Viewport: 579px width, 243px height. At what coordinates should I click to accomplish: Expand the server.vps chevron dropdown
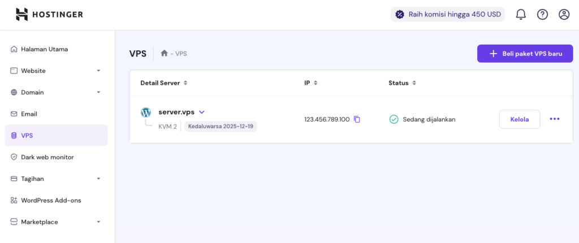click(x=201, y=112)
